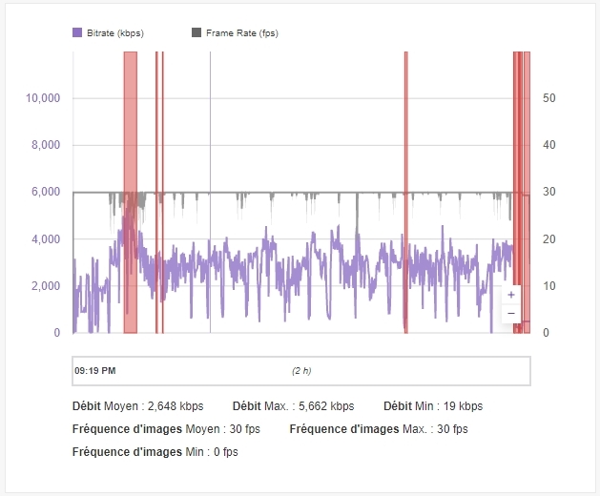600x496 pixels.
Task: Click the zoom in plus button
Action: tap(511, 295)
